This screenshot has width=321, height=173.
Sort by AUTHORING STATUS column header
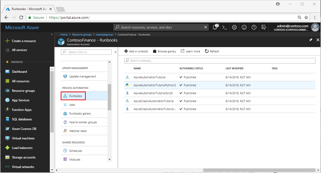pyautogui.click(x=191, y=69)
